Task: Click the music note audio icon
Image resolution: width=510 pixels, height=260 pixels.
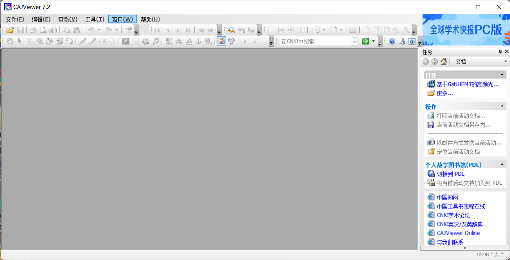Action: point(155,41)
